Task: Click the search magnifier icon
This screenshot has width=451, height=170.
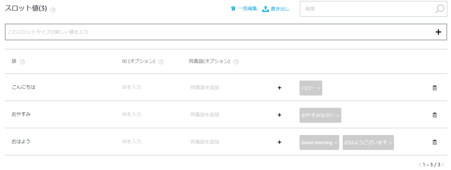Action: (x=439, y=9)
